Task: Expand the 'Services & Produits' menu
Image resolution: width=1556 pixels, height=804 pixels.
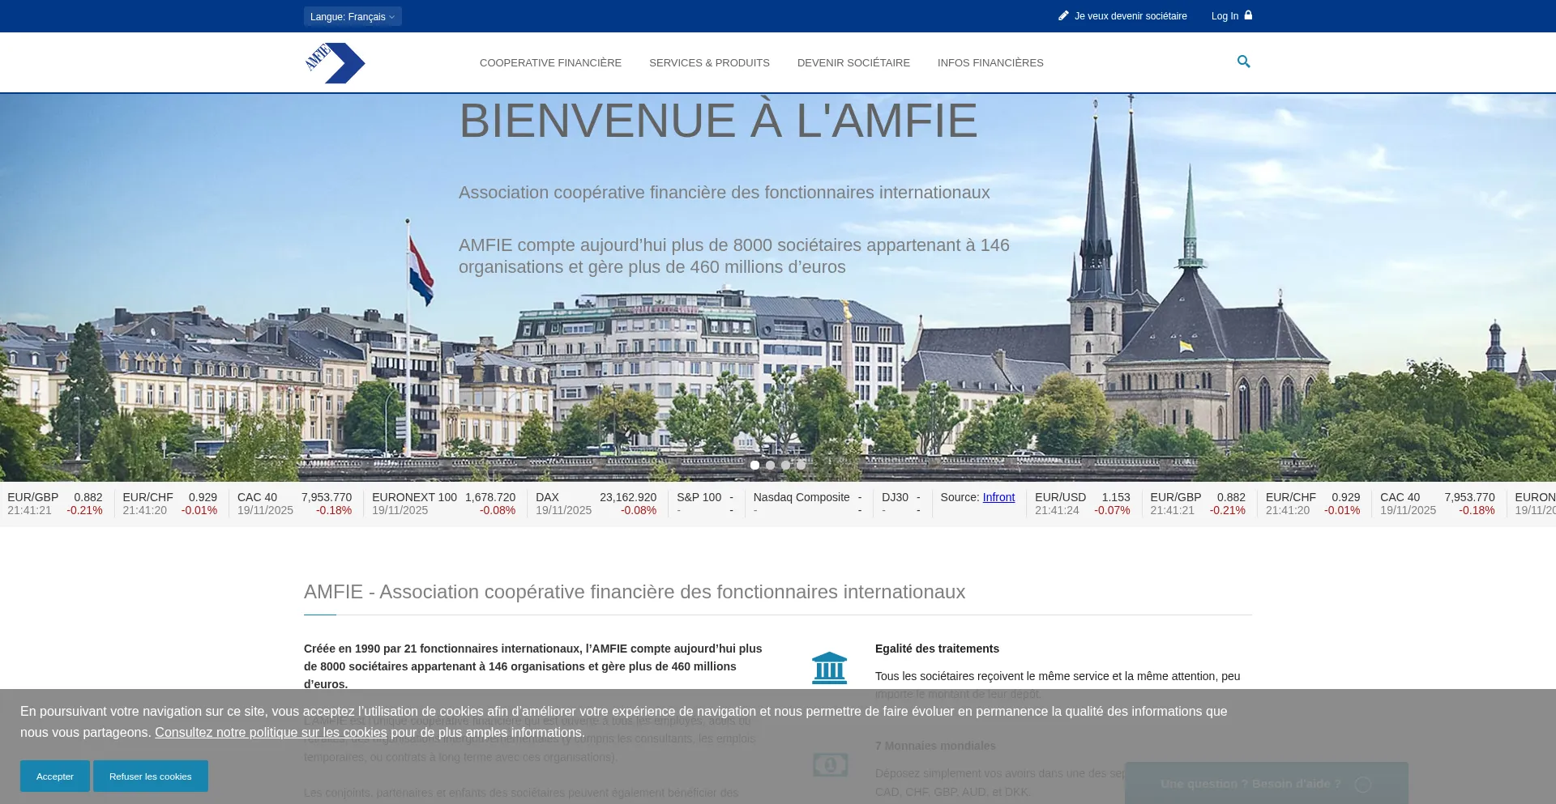Action: coord(709,62)
